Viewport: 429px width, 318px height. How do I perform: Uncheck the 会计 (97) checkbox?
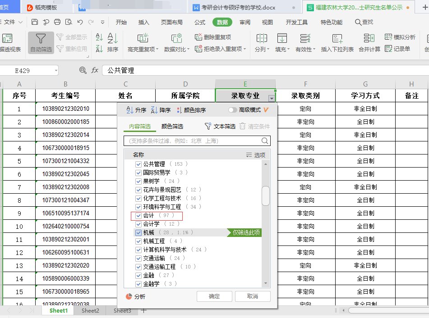pos(138,216)
